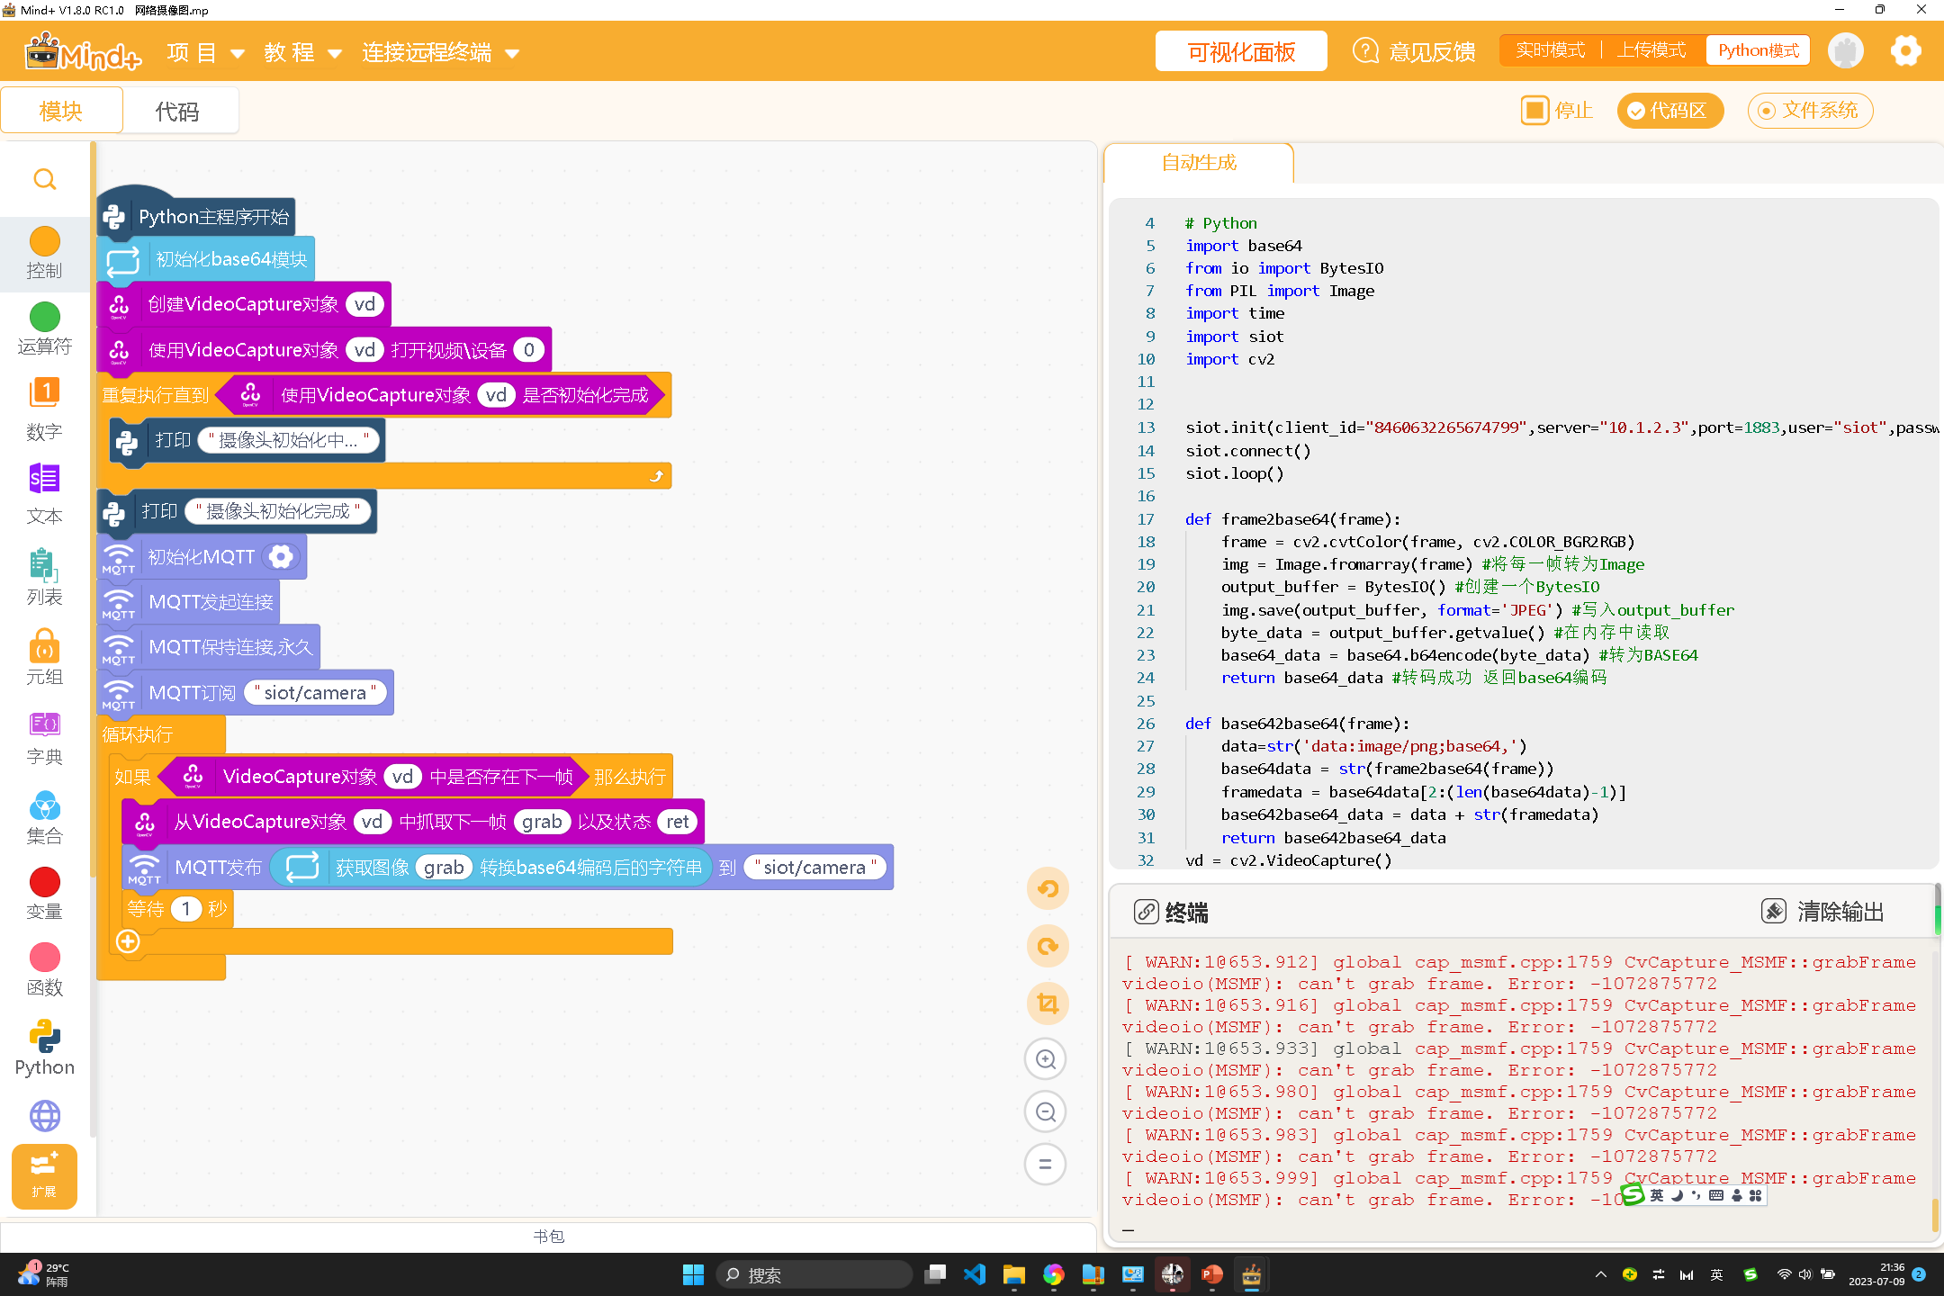The width and height of the screenshot is (1944, 1296).
Task: Open vd dropdown in 创建VideoCapture对象 block
Action: (364, 304)
